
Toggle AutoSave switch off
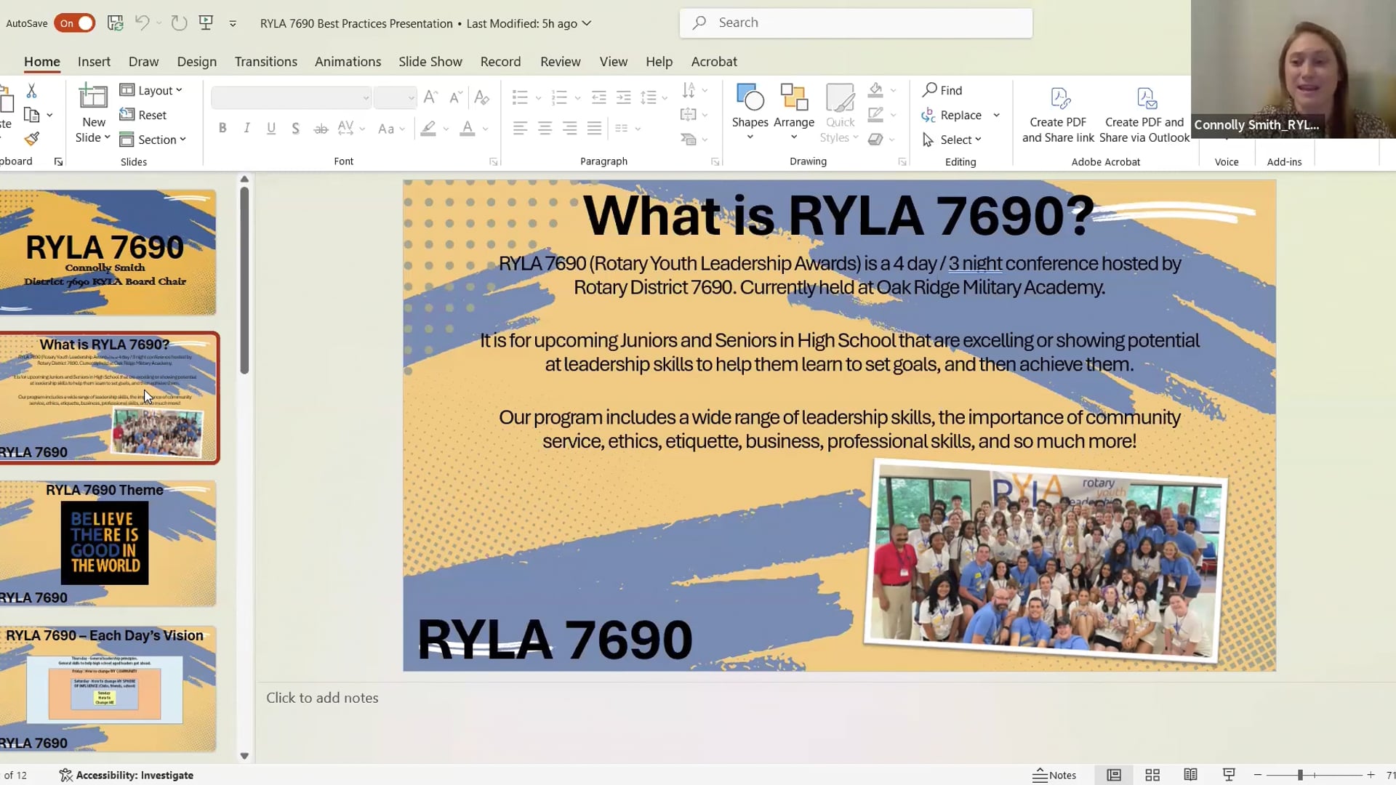[x=74, y=23]
